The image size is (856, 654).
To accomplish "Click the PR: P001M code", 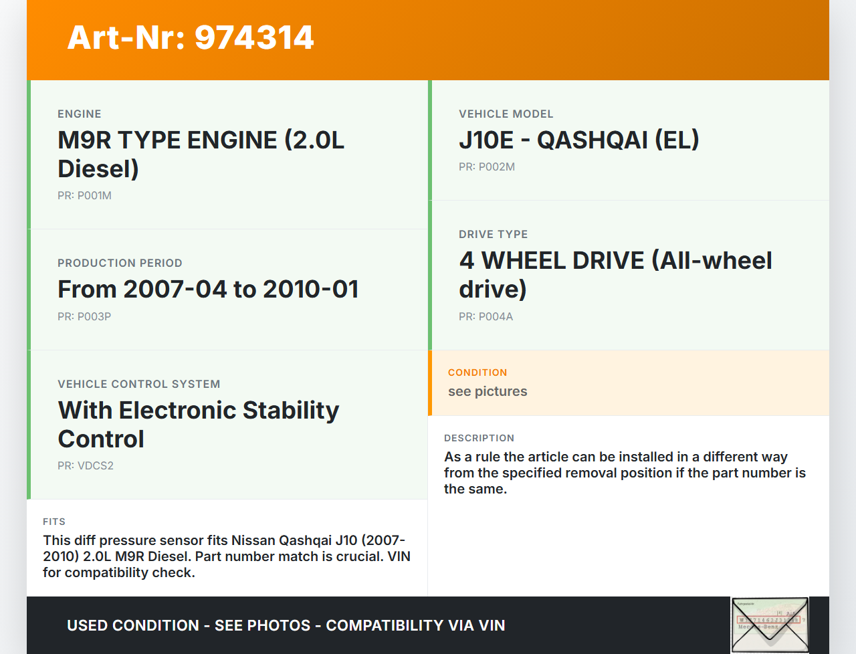I will coord(84,196).
